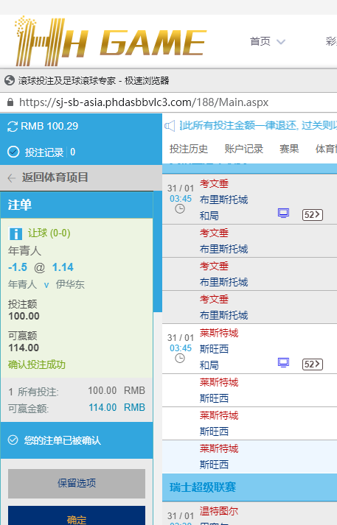Screen dimensions: 337x525
Task: Open the 投注历史 tab
Action: [189, 149]
